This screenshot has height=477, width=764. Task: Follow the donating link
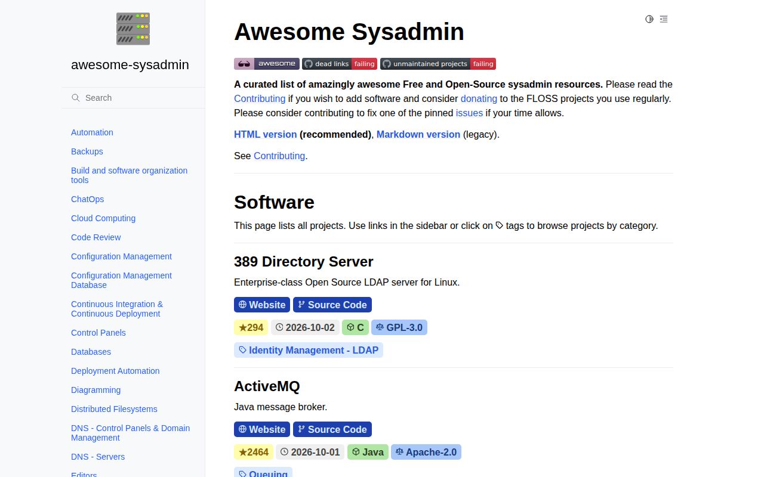pyautogui.click(x=479, y=98)
